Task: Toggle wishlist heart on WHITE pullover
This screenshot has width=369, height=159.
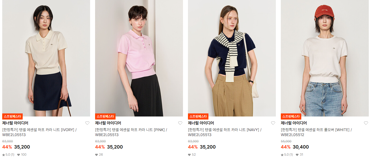Action: point(366,123)
